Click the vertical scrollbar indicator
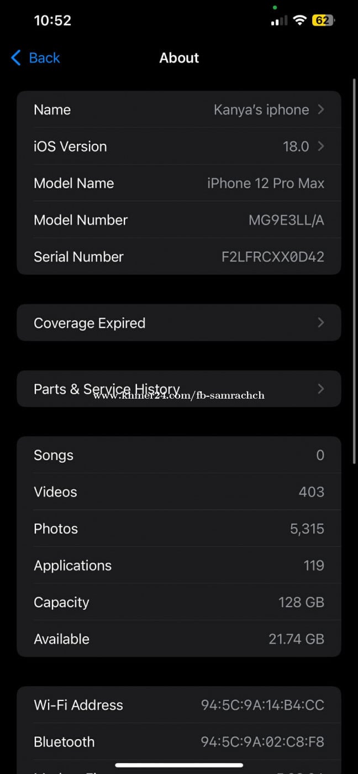 click(x=354, y=271)
